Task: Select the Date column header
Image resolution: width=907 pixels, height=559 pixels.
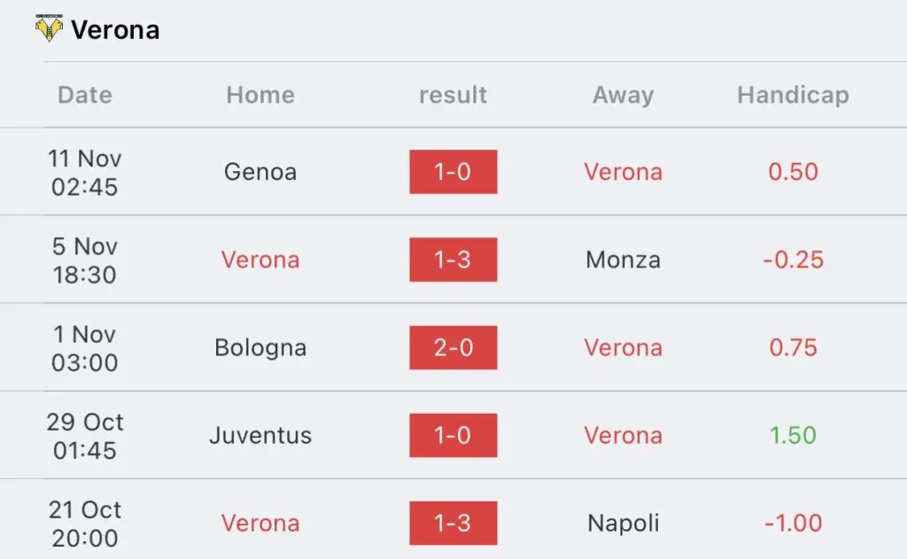Action: pyautogui.click(x=85, y=95)
